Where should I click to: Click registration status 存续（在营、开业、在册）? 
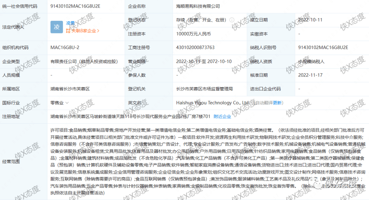click(x=201, y=20)
